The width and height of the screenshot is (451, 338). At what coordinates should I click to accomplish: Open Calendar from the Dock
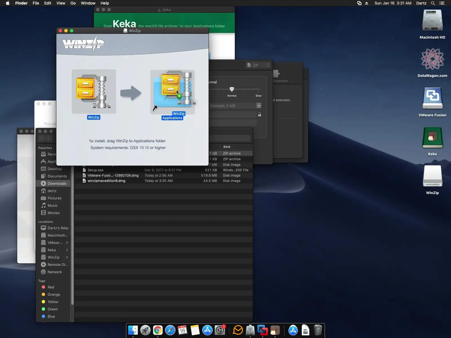183,330
